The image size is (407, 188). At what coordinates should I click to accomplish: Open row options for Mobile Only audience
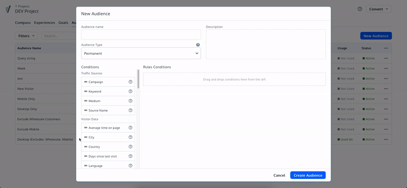pyautogui.click(x=386, y=99)
